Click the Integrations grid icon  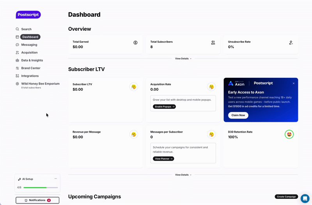tap(17, 76)
